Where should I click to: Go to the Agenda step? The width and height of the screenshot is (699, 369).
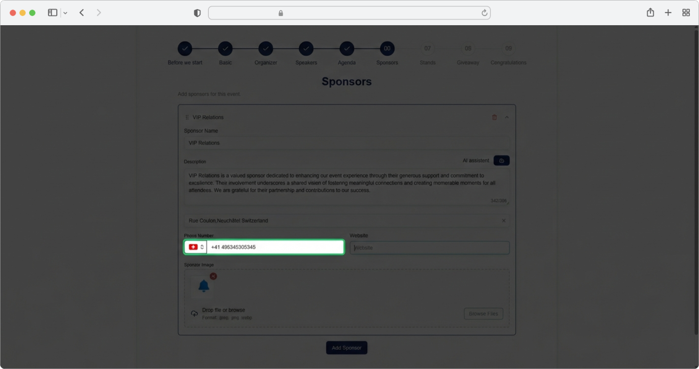[347, 49]
